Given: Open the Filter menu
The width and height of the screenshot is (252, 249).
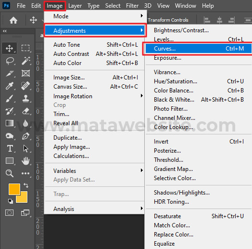Looking at the screenshot, I should pyautogui.click(x=132, y=6).
